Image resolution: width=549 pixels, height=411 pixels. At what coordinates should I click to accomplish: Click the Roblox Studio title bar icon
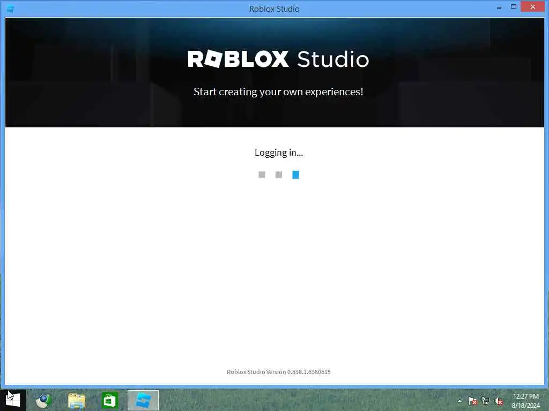[x=11, y=9]
